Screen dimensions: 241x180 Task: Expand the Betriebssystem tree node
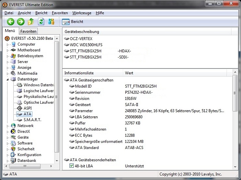8,56
